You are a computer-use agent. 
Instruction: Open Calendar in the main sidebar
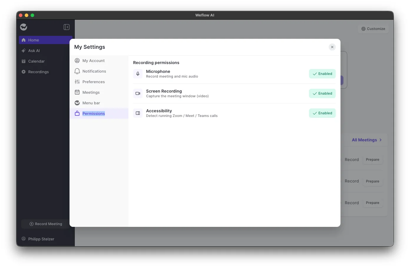[x=45, y=61]
